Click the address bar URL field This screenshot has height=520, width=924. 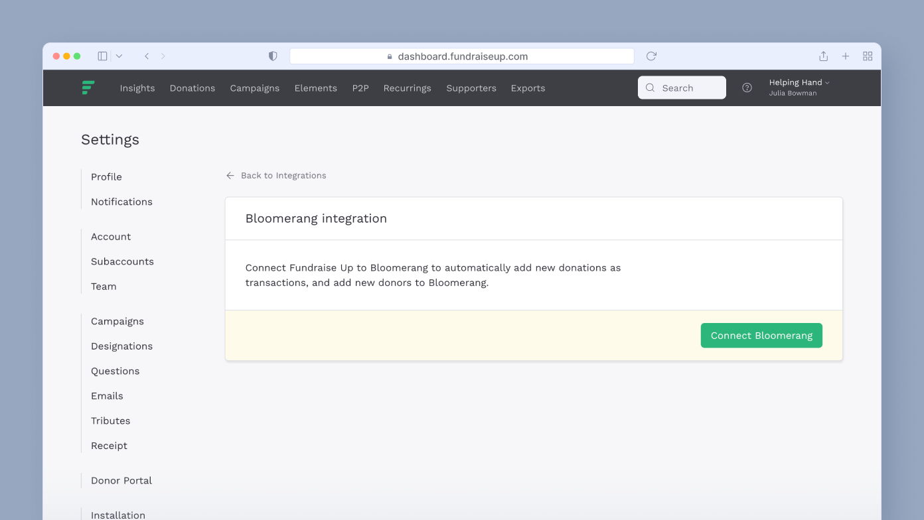(x=462, y=56)
